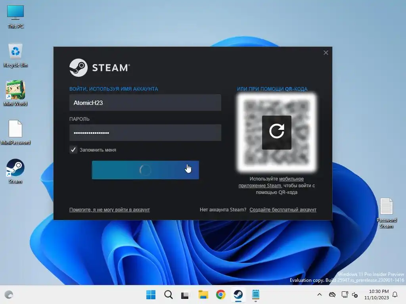Click the ПАРОЛЬ password field

[145, 133]
